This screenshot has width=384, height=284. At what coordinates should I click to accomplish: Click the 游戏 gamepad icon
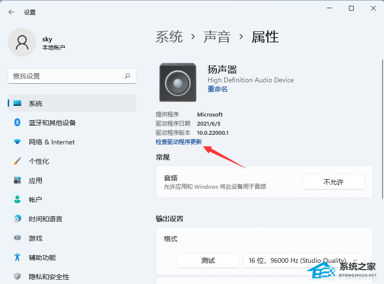(x=17, y=238)
